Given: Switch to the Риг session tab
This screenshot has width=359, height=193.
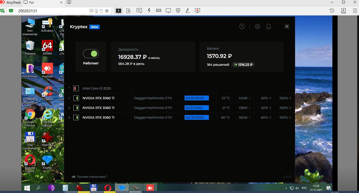Looking at the screenshot, I should point(43,2).
